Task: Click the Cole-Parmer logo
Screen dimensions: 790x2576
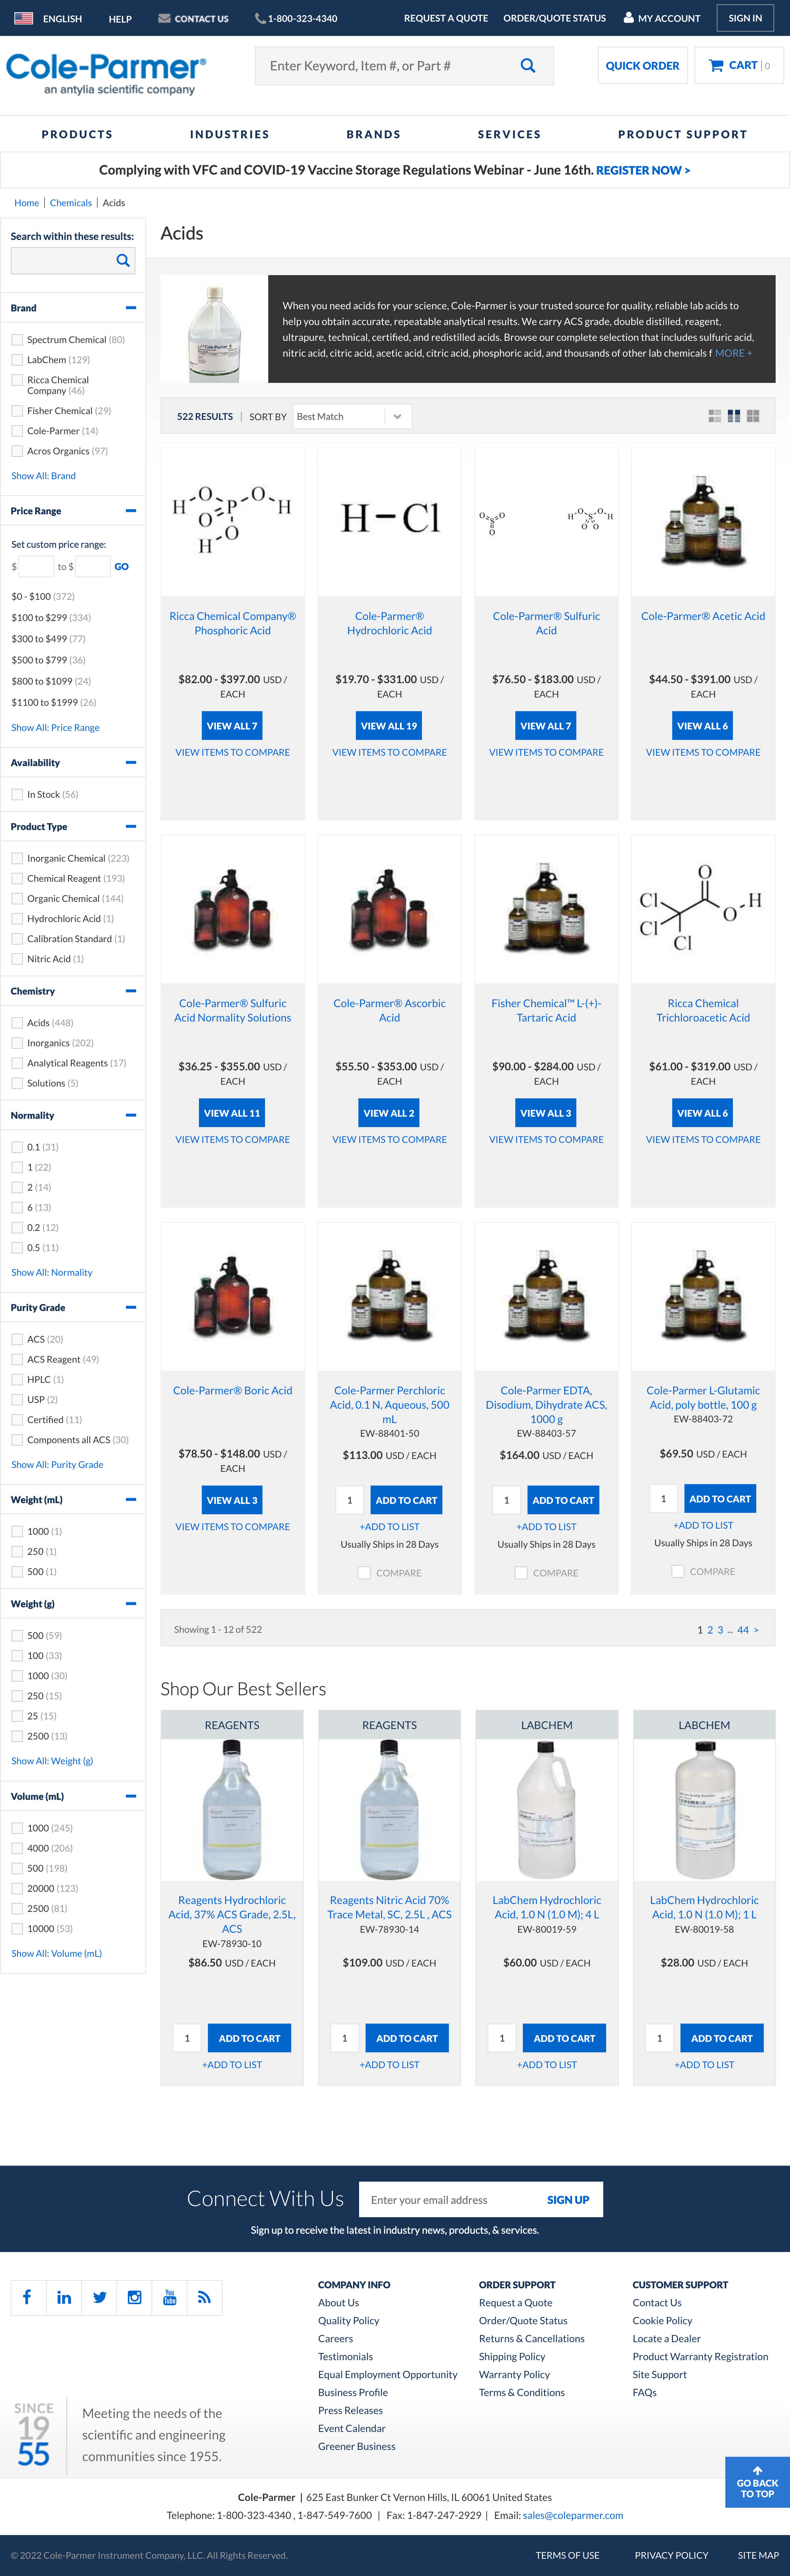Action: click(106, 74)
